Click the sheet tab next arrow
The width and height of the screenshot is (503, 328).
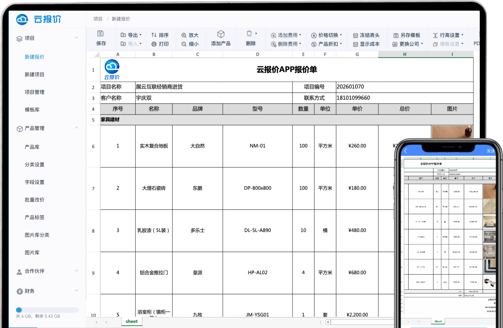(106, 322)
